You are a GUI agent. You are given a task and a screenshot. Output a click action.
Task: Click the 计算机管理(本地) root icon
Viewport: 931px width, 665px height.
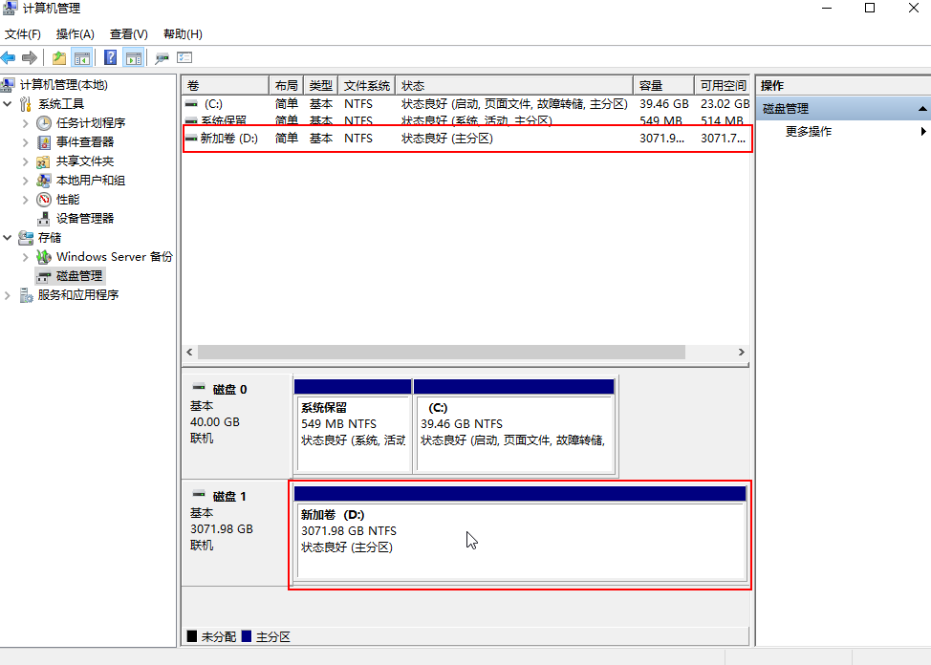click(7, 85)
